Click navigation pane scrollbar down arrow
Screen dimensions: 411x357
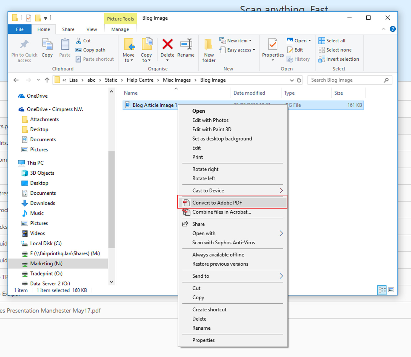pyautogui.click(x=112, y=282)
